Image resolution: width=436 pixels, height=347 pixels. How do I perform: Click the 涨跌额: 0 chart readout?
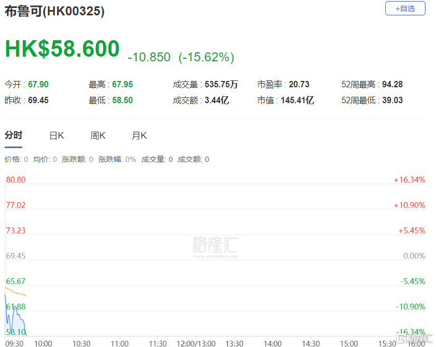77,159
